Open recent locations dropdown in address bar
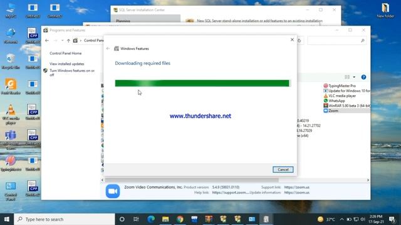The height and width of the screenshot is (225, 401). point(63,41)
